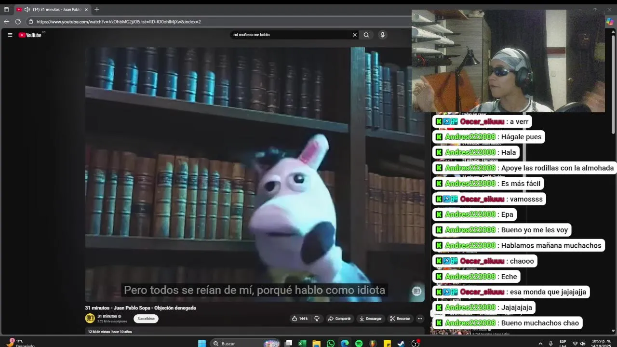Dislike the video with thumbs-down
617x347 pixels.
pos(317,319)
